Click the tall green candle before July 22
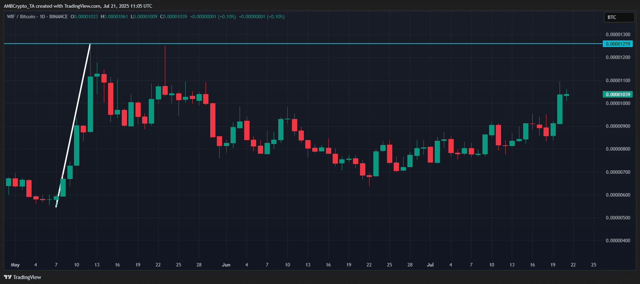Viewport: 640px width, 284px height. coord(560,109)
